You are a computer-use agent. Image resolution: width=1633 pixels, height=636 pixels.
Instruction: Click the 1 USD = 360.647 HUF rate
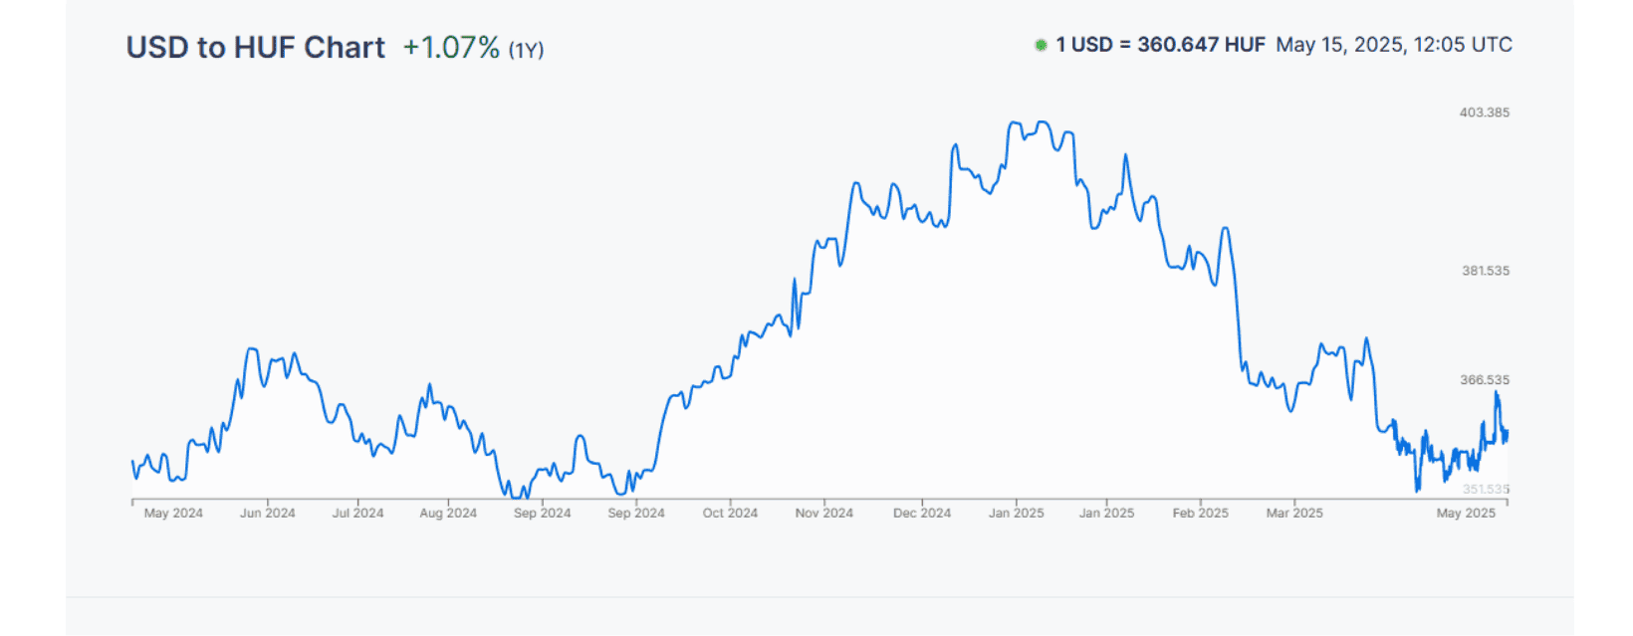(1160, 45)
